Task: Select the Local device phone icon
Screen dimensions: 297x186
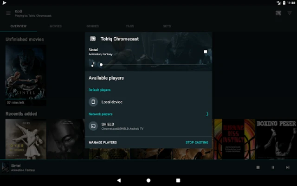Action: tap(93, 102)
